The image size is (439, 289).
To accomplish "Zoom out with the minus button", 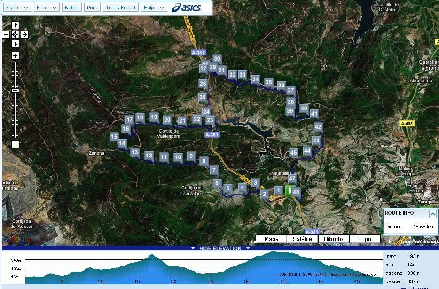I will (15, 144).
